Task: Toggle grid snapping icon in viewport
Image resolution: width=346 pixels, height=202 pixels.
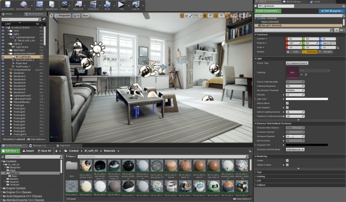Action: coord(205,15)
